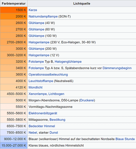The width and height of the screenshot is (136, 149).
Task: Click the Farbtemperatur column header
Action: [x=14, y=4]
